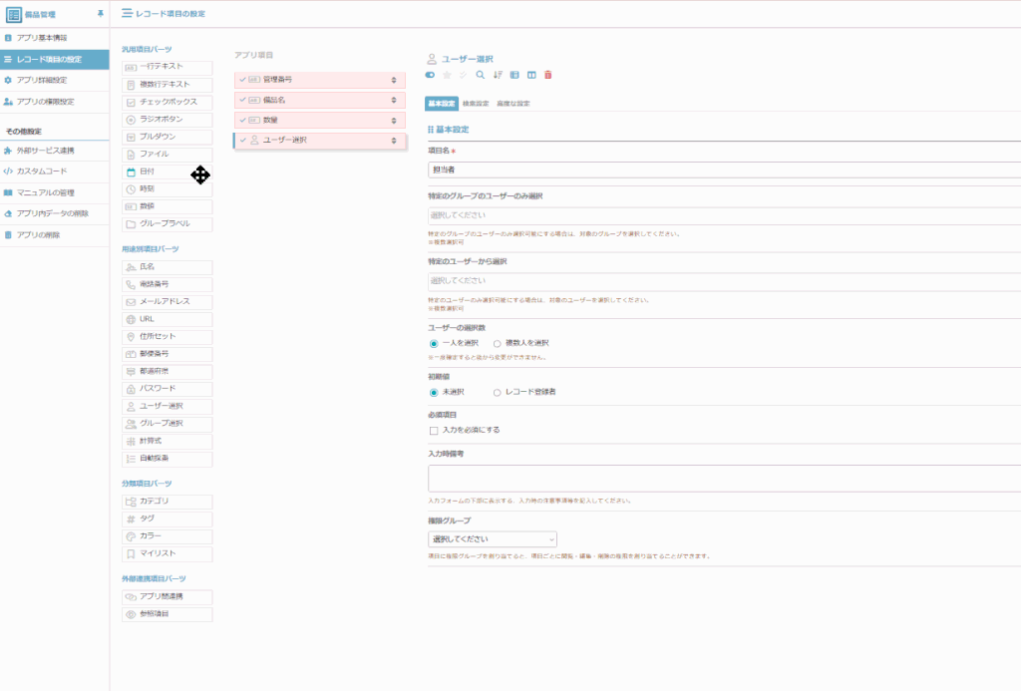Check the 入力を必須にする checkbox
The image size is (1021, 691).
pos(434,430)
